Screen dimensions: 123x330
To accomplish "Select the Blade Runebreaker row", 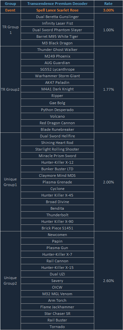I will [58, 130].
